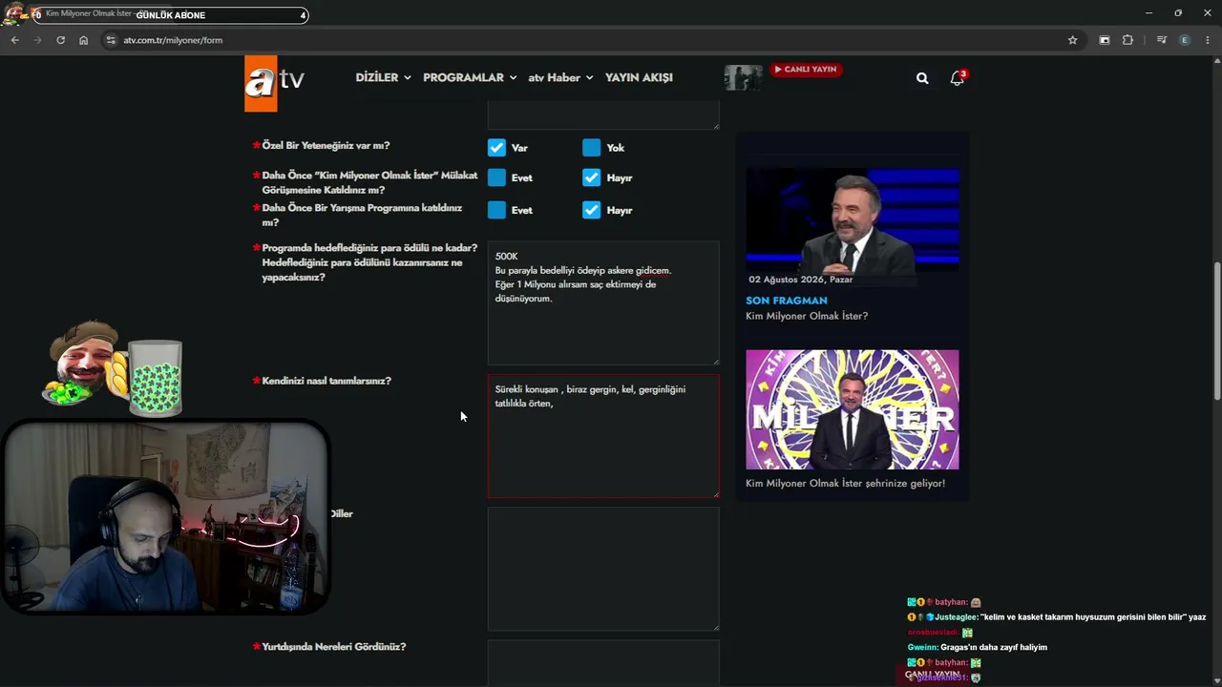Uncheck 'Hayır' for Mülakat Görüşmesine Katıldınız mı
Viewport: 1222px width, 687px height.
point(592,177)
